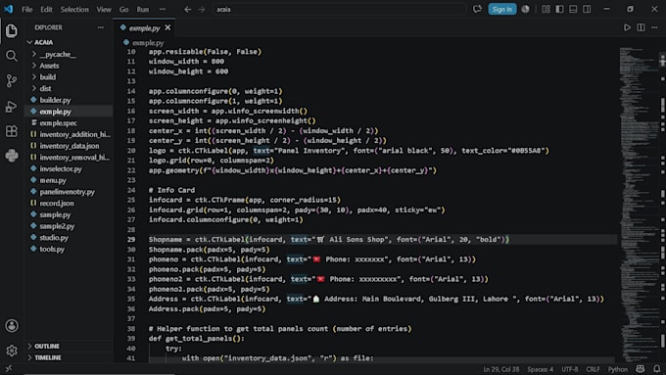Click the acaia command center search box
666x375 pixels.
tap(339, 10)
